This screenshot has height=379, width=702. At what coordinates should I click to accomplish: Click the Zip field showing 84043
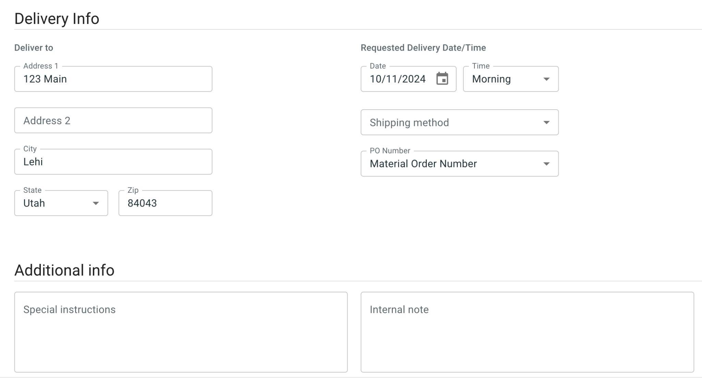[x=165, y=203]
